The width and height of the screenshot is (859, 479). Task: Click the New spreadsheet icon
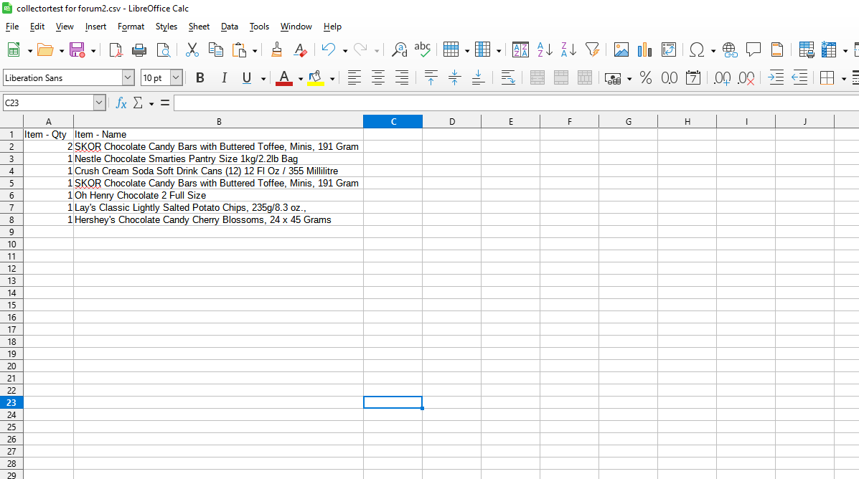(14, 49)
